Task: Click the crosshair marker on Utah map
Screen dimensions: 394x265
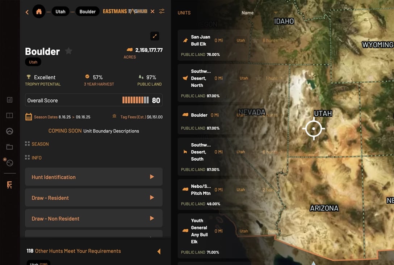Action: pyautogui.click(x=314, y=129)
